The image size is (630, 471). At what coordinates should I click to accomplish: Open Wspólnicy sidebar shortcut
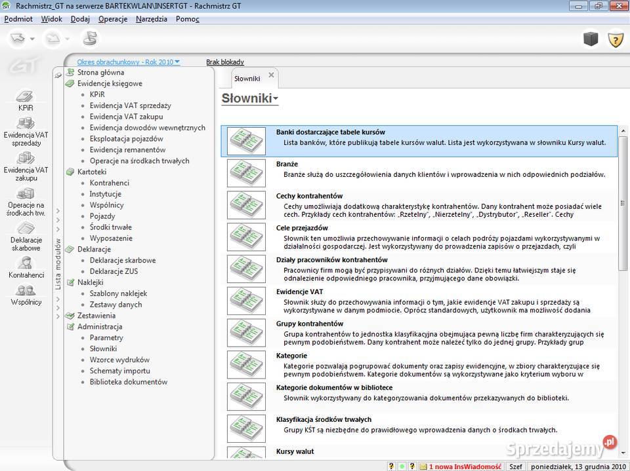tap(26, 295)
